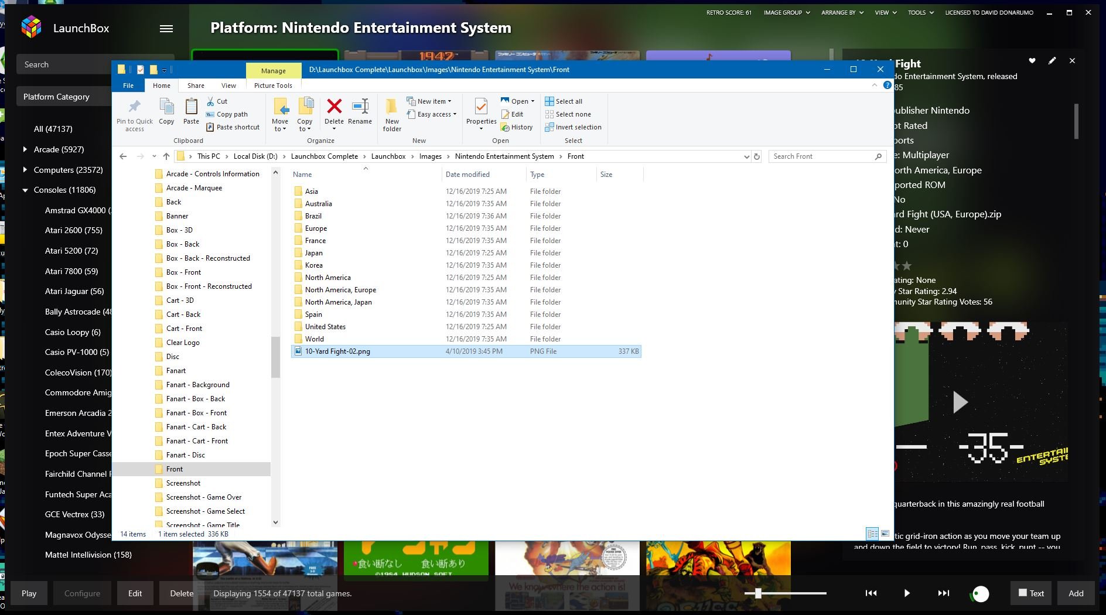
Task: Mark game as favorite with heart icon
Action: coord(1032,60)
